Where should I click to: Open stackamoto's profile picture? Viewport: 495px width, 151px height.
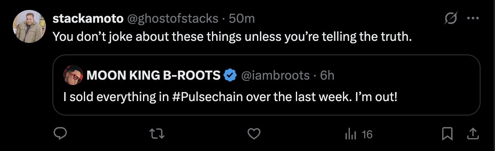[x=29, y=26]
